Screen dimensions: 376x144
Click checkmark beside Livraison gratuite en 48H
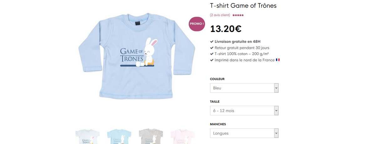click(x=211, y=41)
